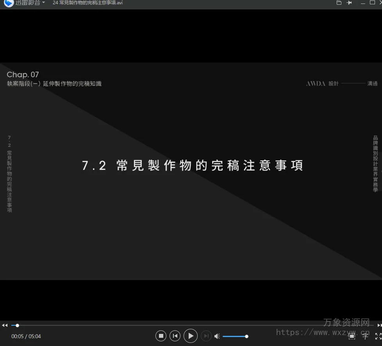Maximize the player window
Viewport: 382px width, 346px height.
point(372,3)
